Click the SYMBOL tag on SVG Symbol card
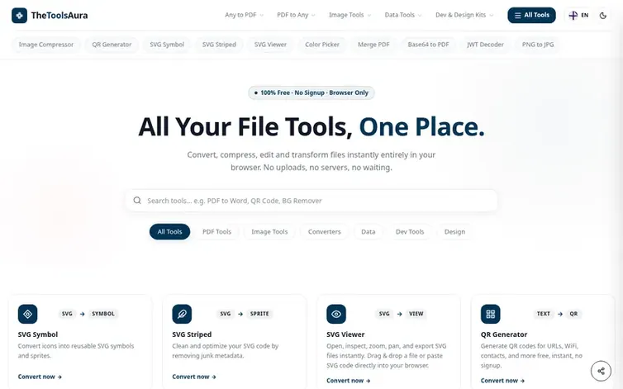The height and width of the screenshot is (389, 623). (103, 314)
